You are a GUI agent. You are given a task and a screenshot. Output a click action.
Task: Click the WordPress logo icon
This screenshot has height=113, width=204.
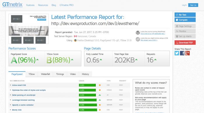(x=138, y=33)
